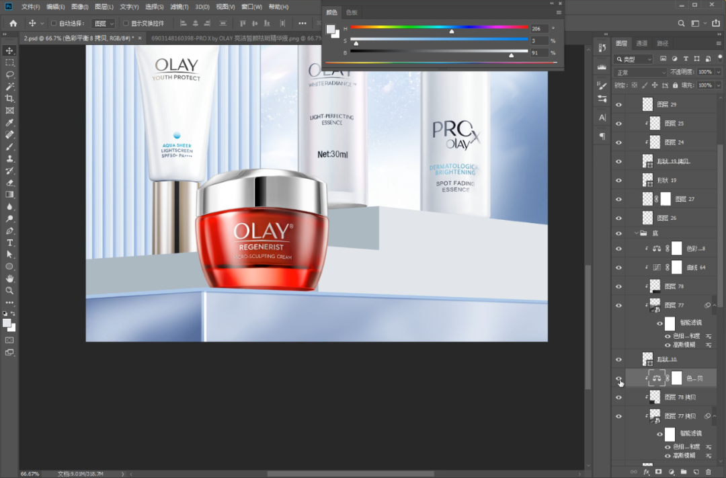Switch to the 色板 tab in color panel
Viewport: 726px width, 478px height.
pyautogui.click(x=352, y=13)
